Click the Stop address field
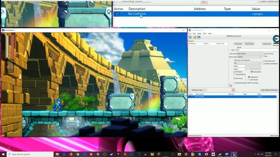The height and width of the screenshot is (157, 280). [250, 69]
